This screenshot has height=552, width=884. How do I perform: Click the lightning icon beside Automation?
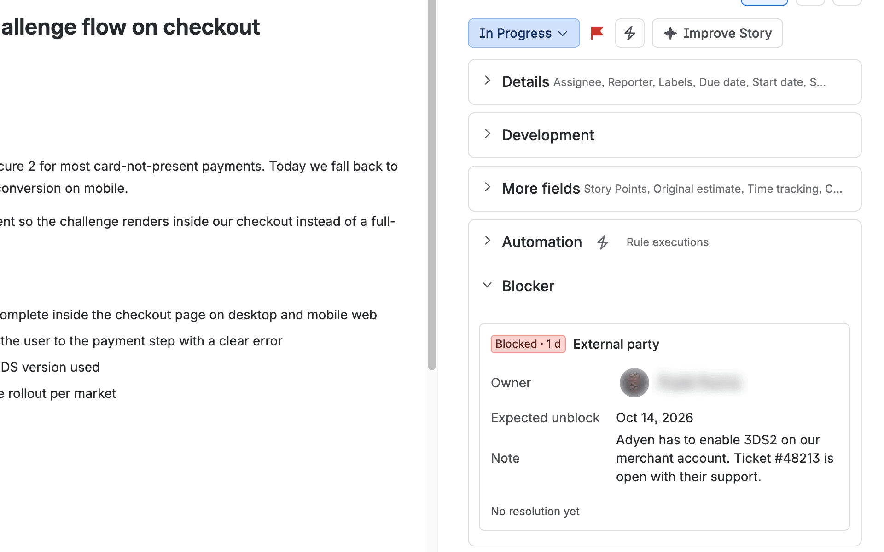point(603,242)
